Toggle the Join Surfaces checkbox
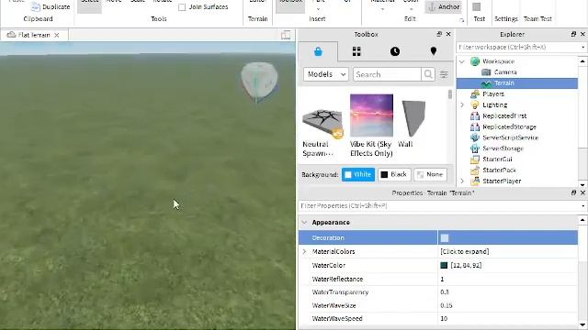Viewport: 588px width, 330px height. tap(182, 7)
